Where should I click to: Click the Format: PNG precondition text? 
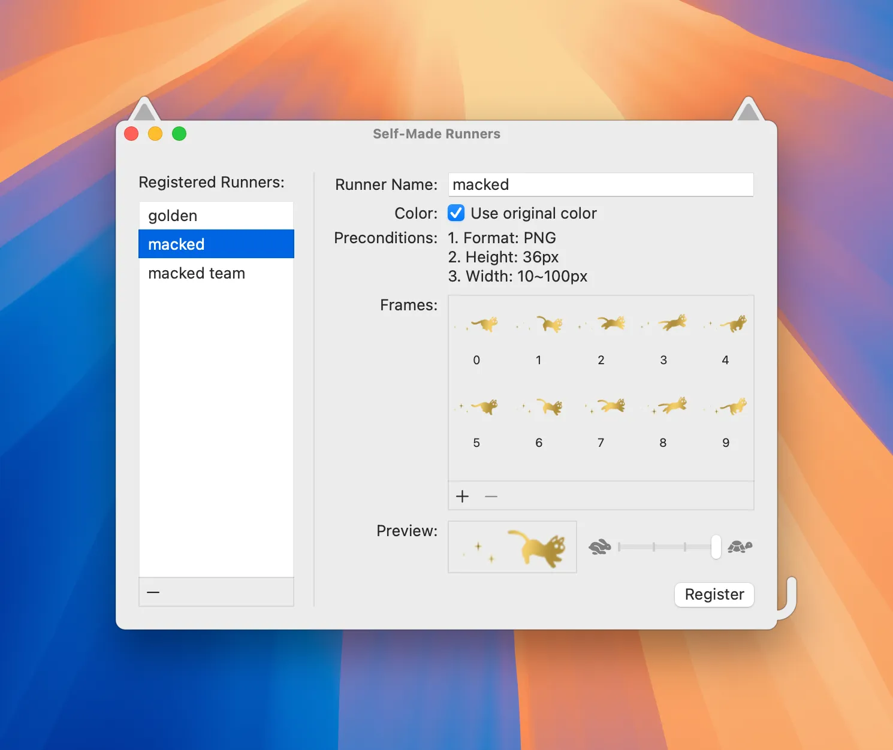[x=502, y=238]
